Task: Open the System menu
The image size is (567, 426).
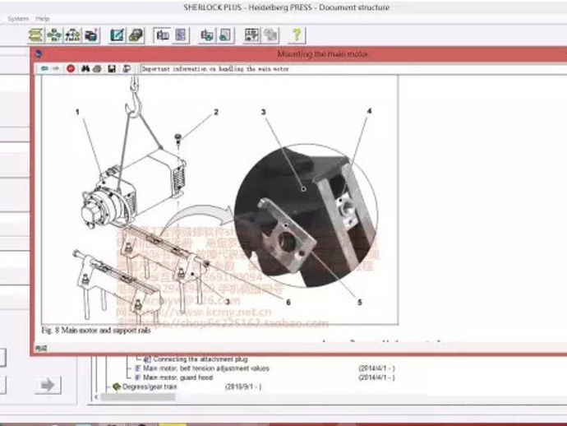Action: [18, 18]
